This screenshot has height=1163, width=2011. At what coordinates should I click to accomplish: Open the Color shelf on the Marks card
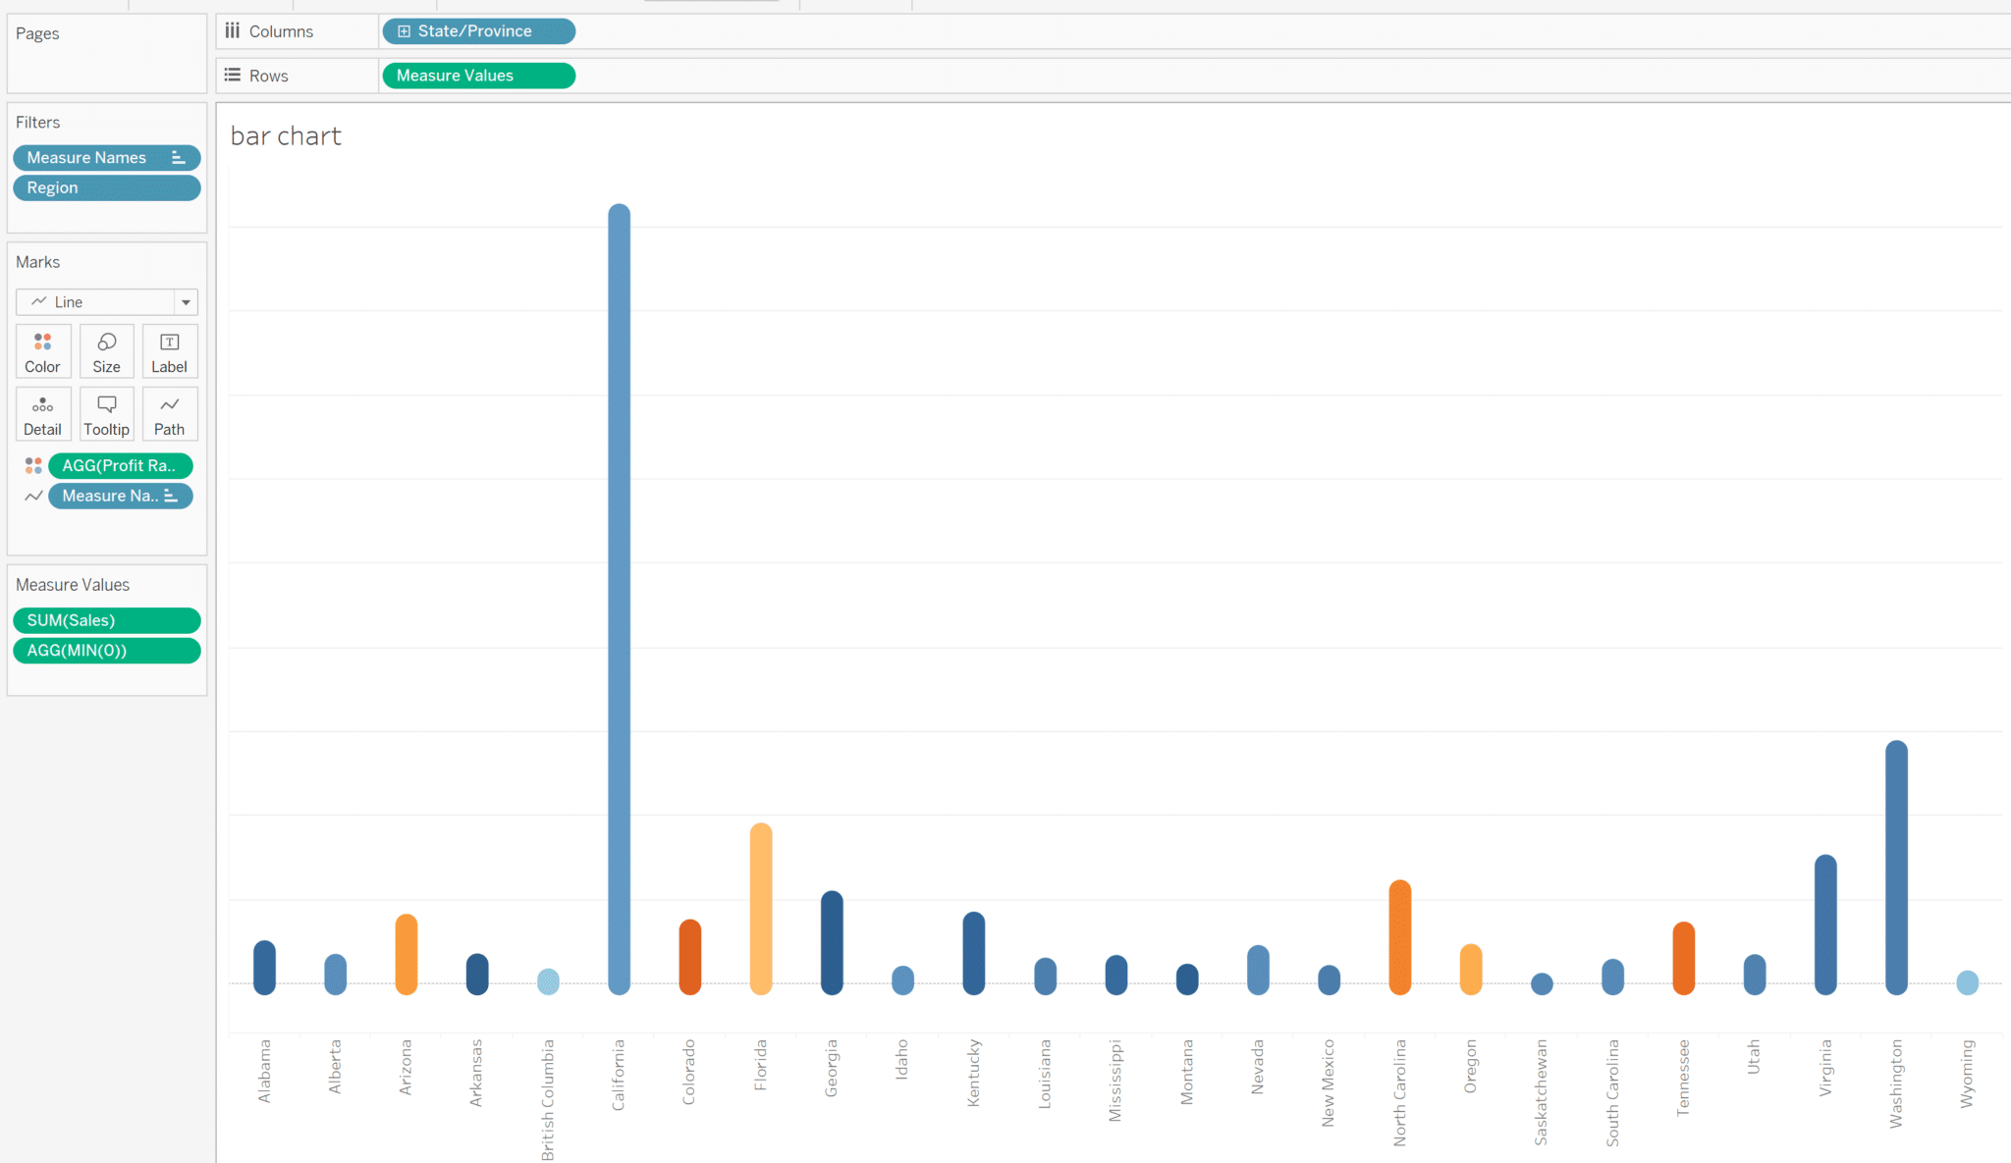pos(43,351)
